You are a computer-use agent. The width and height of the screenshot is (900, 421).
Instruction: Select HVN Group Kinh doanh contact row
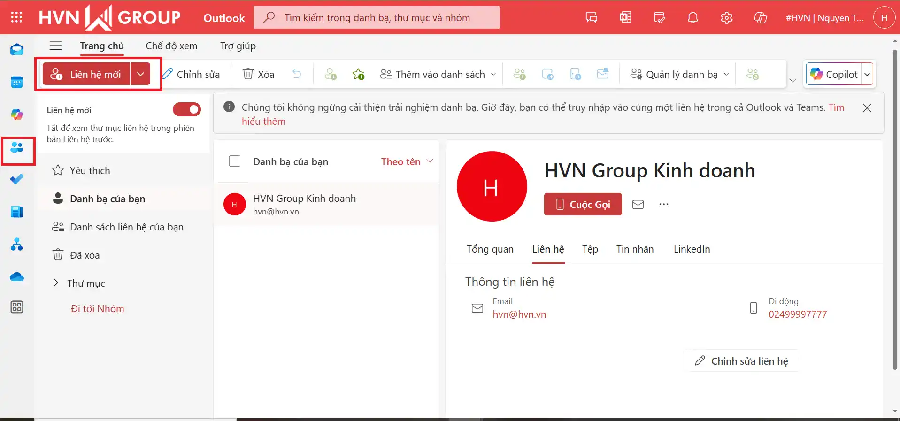[326, 204]
